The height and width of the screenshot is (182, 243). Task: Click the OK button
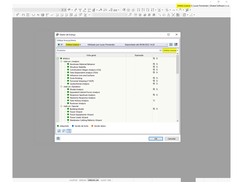pyautogui.click(x=156, y=139)
